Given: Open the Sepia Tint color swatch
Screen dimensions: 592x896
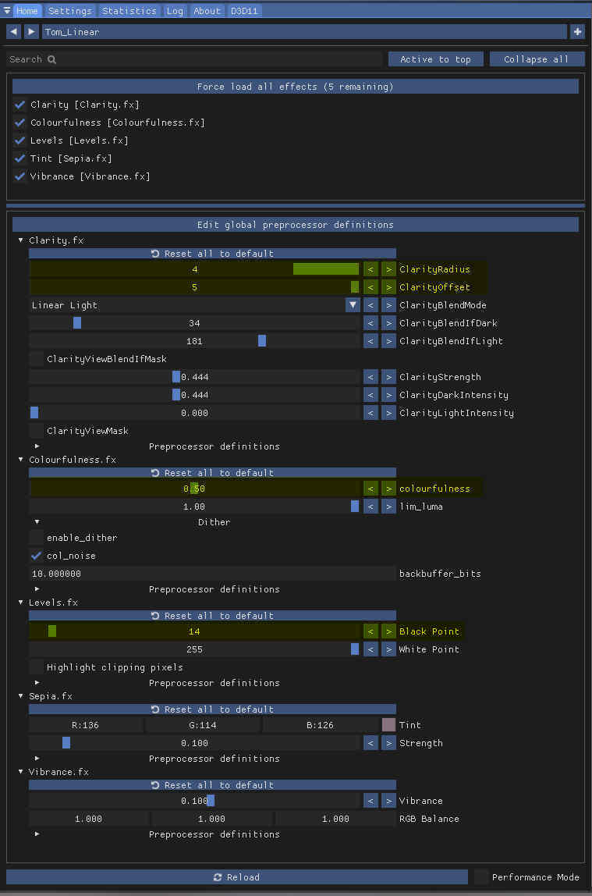Looking at the screenshot, I should pos(388,725).
